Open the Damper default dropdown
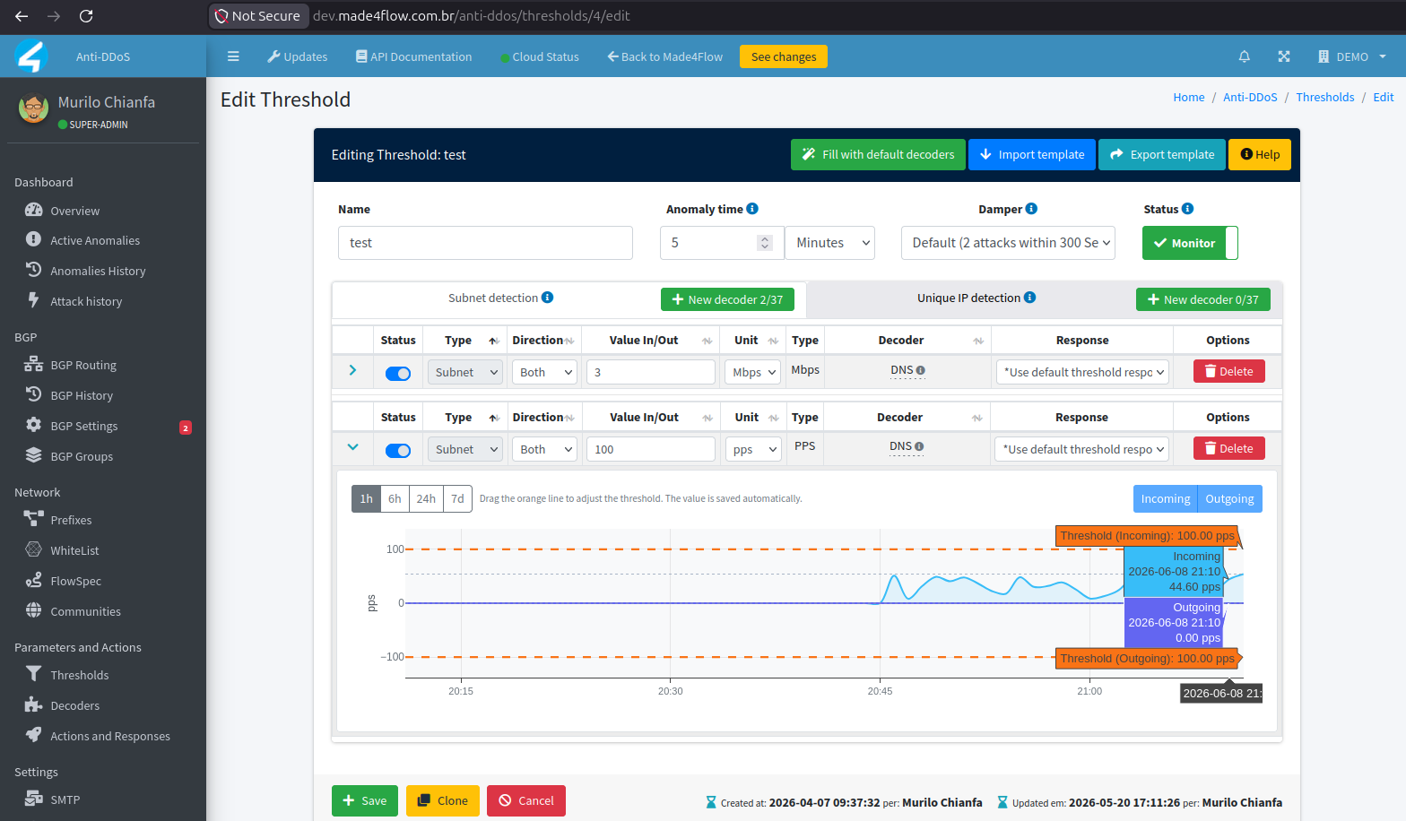This screenshot has width=1406, height=821. pos(1008,243)
